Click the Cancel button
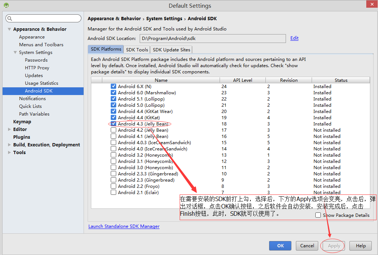The width and height of the screenshot is (378, 255). 307,245
